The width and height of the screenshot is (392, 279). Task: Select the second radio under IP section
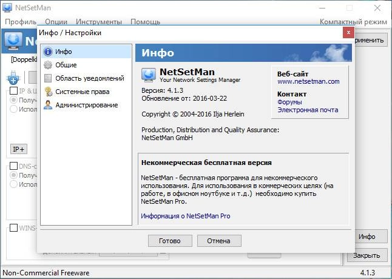coord(13,109)
